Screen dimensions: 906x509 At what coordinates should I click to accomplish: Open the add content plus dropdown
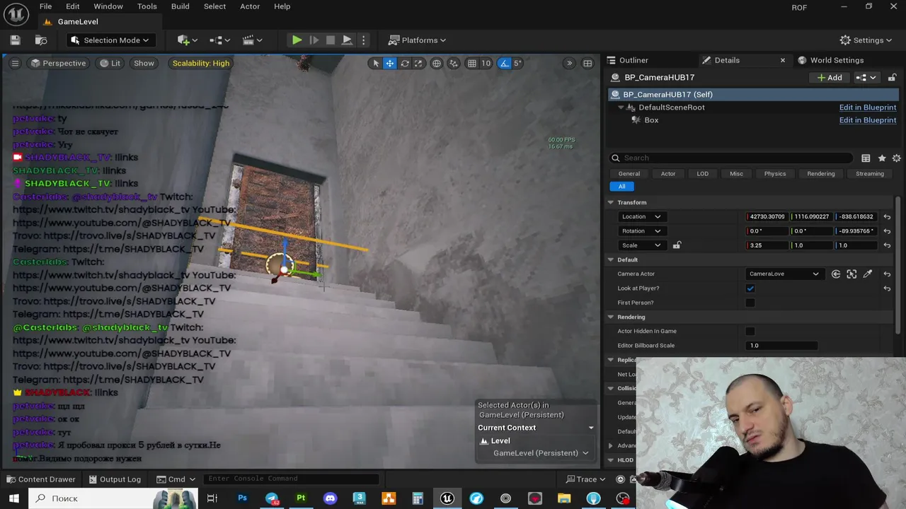coord(188,40)
